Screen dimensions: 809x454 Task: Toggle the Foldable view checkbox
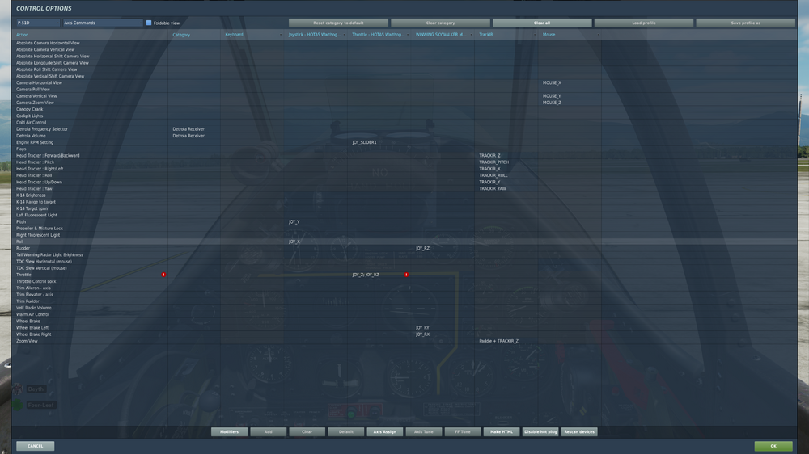[149, 23]
